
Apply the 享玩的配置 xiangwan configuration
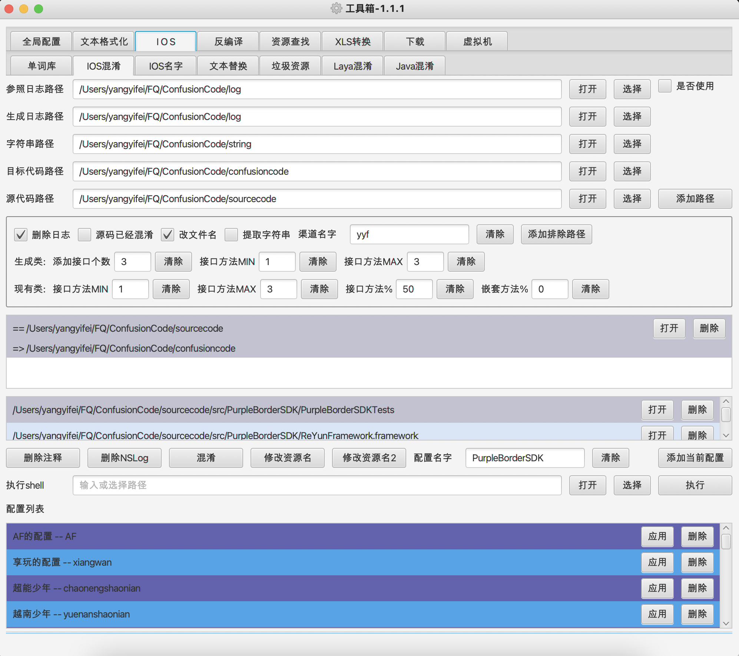point(657,562)
